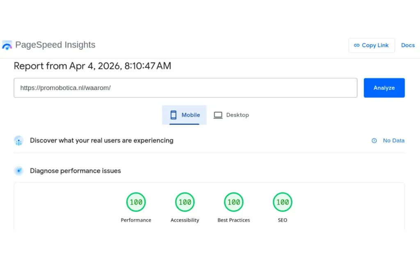Open the Docs link
The width and height of the screenshot is (420, 262).
pyautogui.click(x=408, y=45)
